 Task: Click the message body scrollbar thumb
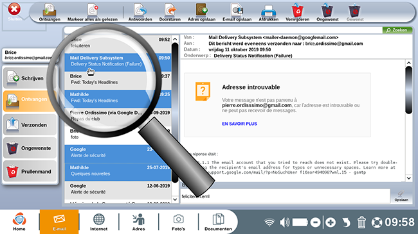tap(408, 90)
